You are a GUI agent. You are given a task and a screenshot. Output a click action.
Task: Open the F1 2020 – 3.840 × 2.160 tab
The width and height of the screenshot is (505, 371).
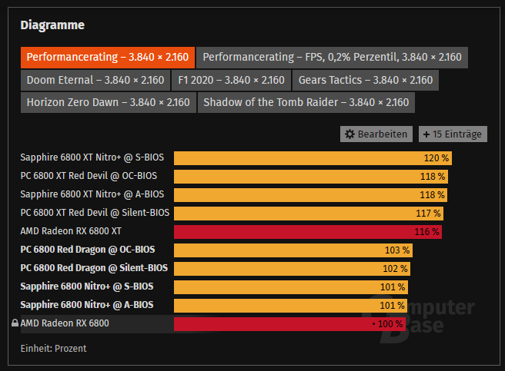231,80
